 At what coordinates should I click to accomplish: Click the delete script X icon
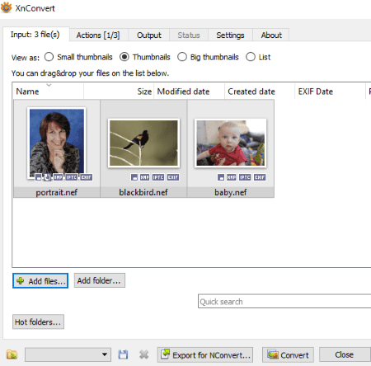(143, 354)
